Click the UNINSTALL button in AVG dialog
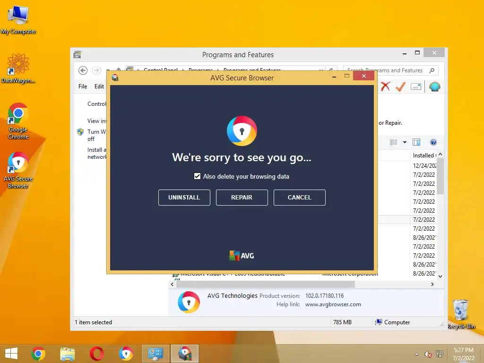Viewport: 484px width, 363px height. pyautogui.click(x=184, y=197)
